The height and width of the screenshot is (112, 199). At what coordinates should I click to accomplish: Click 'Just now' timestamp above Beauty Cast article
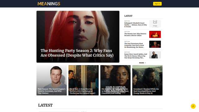[127, 32]
